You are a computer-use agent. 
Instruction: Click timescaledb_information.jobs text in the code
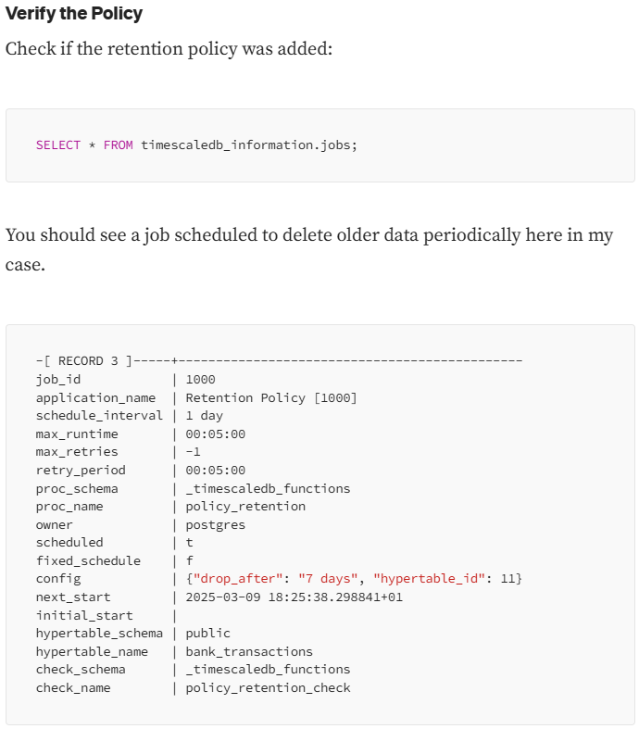[249, 145]
